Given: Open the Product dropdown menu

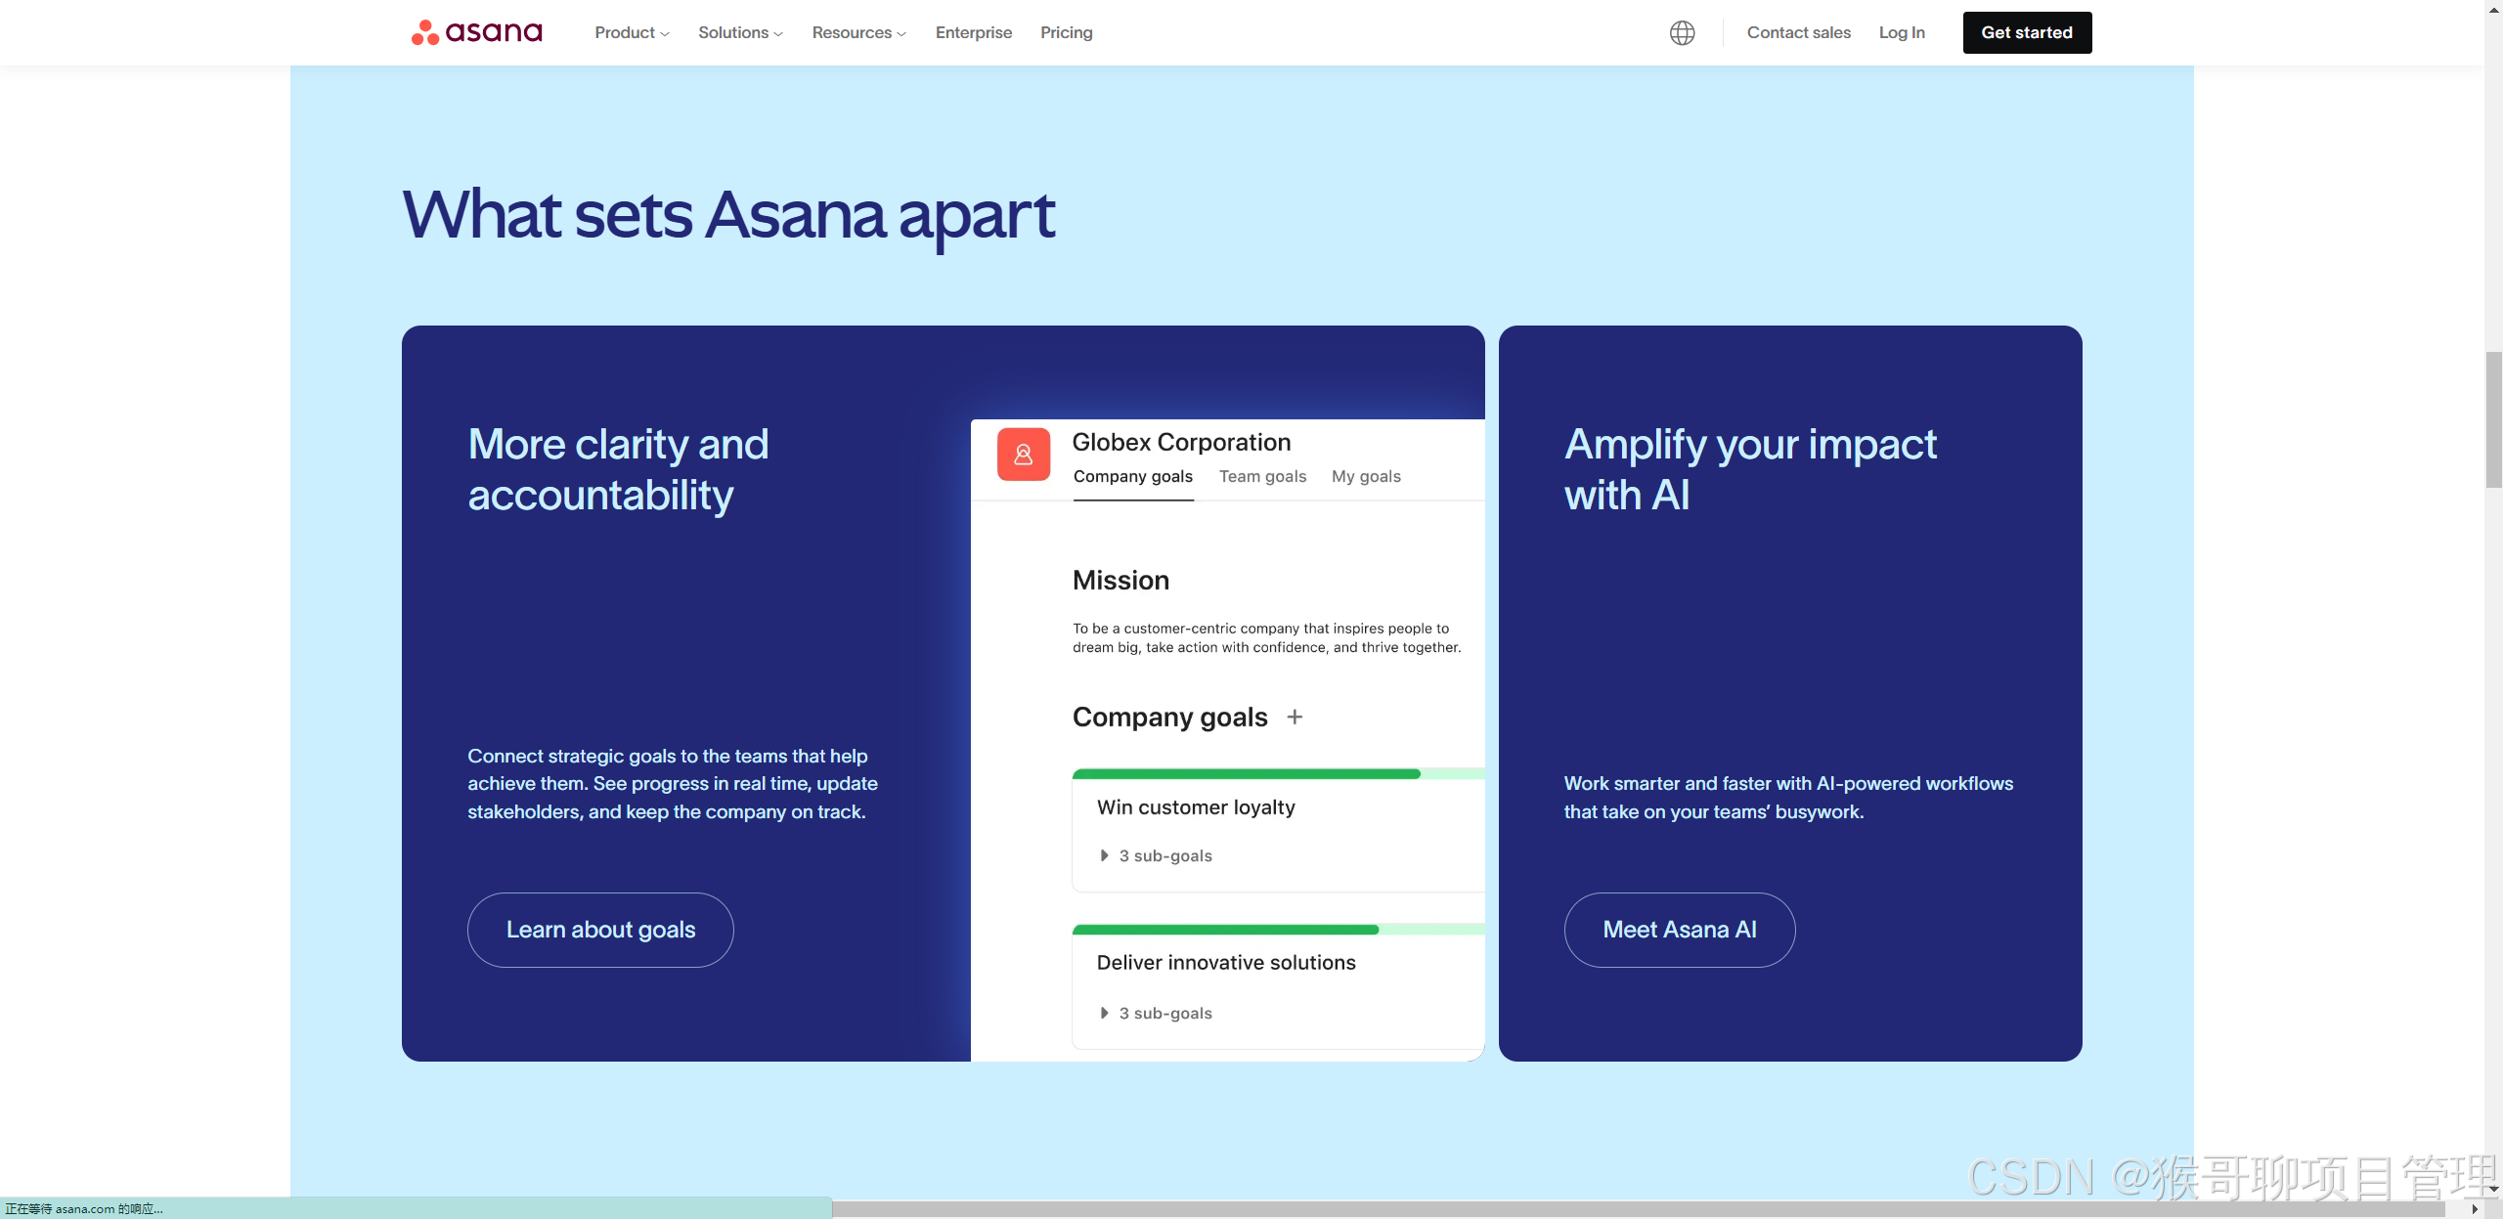Looking at the screenshot, I should pos(632,32).
